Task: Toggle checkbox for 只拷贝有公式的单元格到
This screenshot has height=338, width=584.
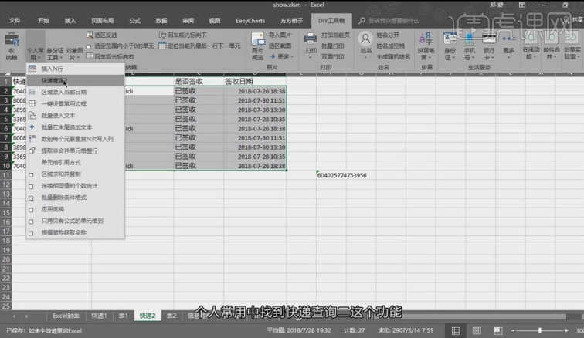Action: pos(31,221)
